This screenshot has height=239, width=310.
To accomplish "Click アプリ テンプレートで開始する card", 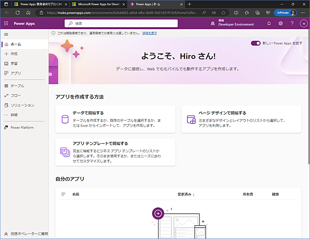I will 116,152.
